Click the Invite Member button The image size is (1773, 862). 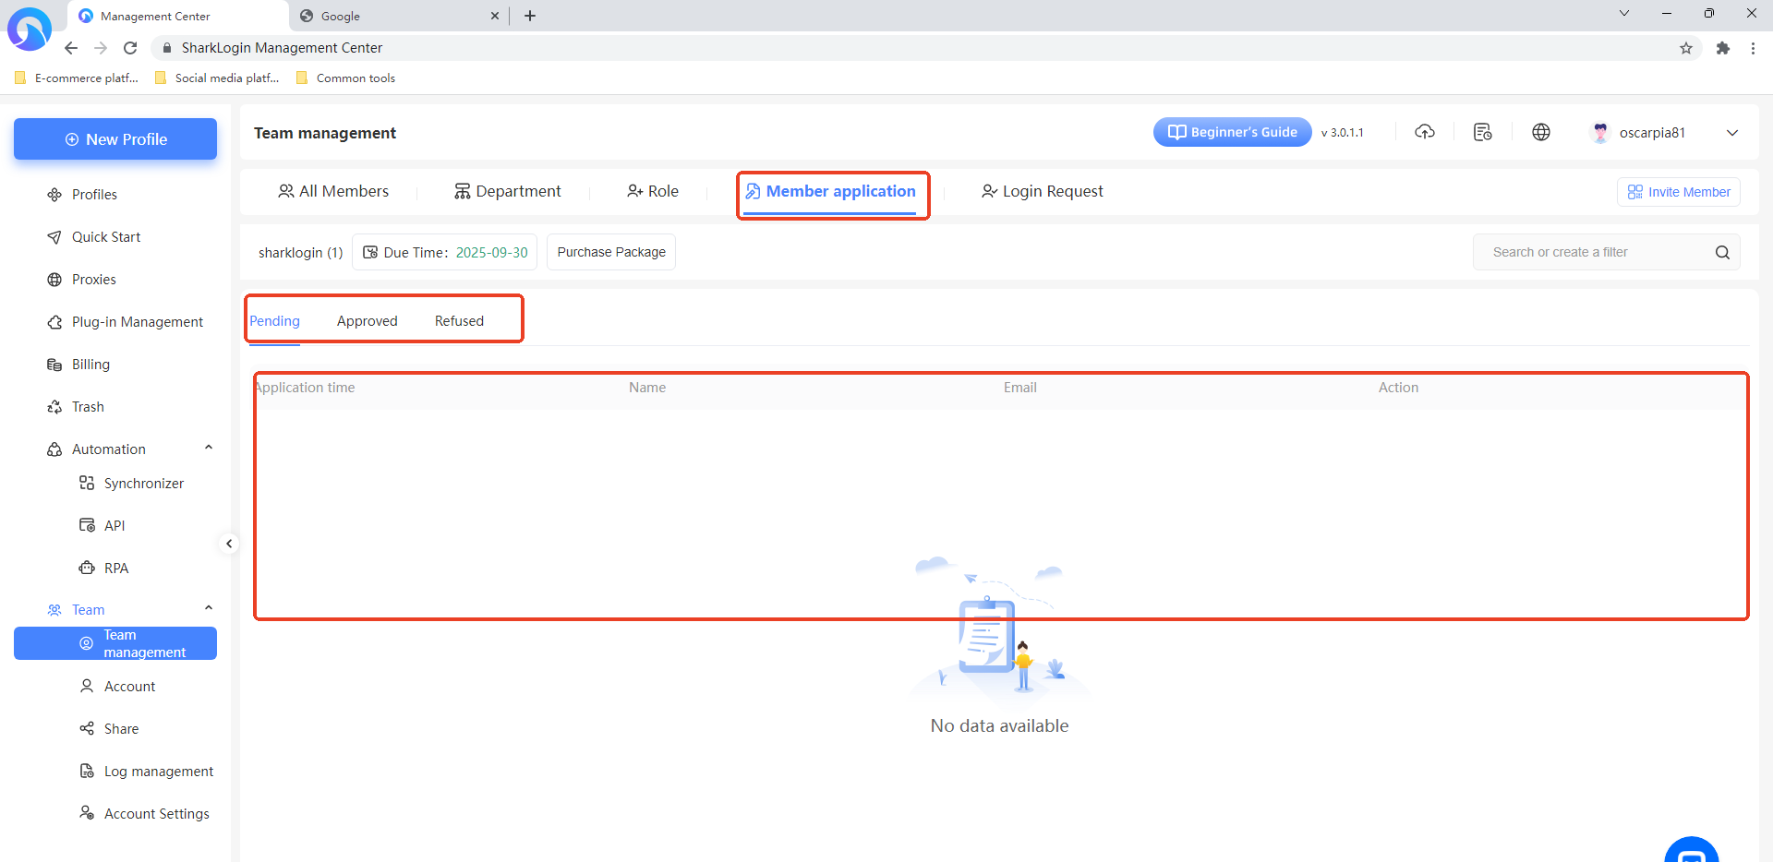coord(1679,192)
